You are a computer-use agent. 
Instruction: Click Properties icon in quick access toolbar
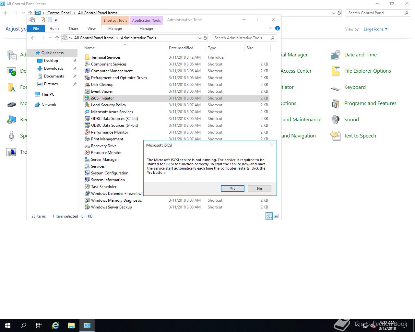pos(42,20)
